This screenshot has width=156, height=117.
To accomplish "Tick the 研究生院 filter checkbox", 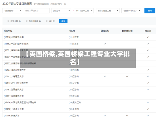I will coord(8,21).
